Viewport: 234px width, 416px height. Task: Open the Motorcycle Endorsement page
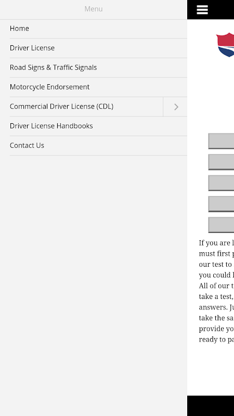(x=98, y=87)
